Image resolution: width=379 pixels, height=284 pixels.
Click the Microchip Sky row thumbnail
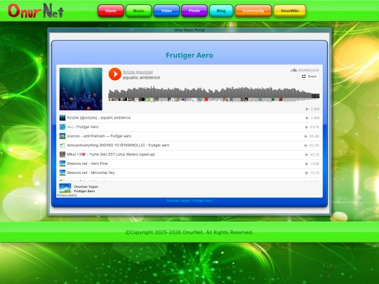pyautogui.click(x=62, y=173)
